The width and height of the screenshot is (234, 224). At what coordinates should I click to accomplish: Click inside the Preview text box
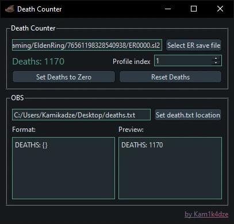pos(170,168)
